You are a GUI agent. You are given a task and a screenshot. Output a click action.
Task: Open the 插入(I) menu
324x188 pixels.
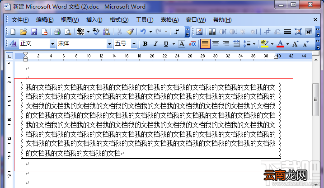pos(94,20)
